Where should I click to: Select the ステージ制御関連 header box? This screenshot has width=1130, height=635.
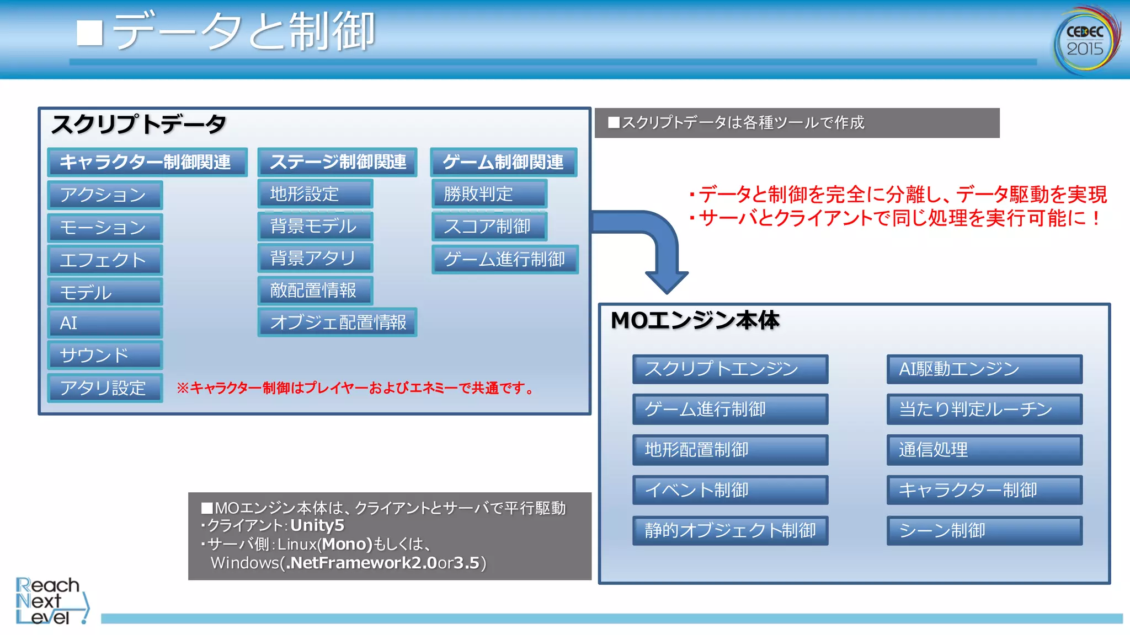click(x=337, y=162)
